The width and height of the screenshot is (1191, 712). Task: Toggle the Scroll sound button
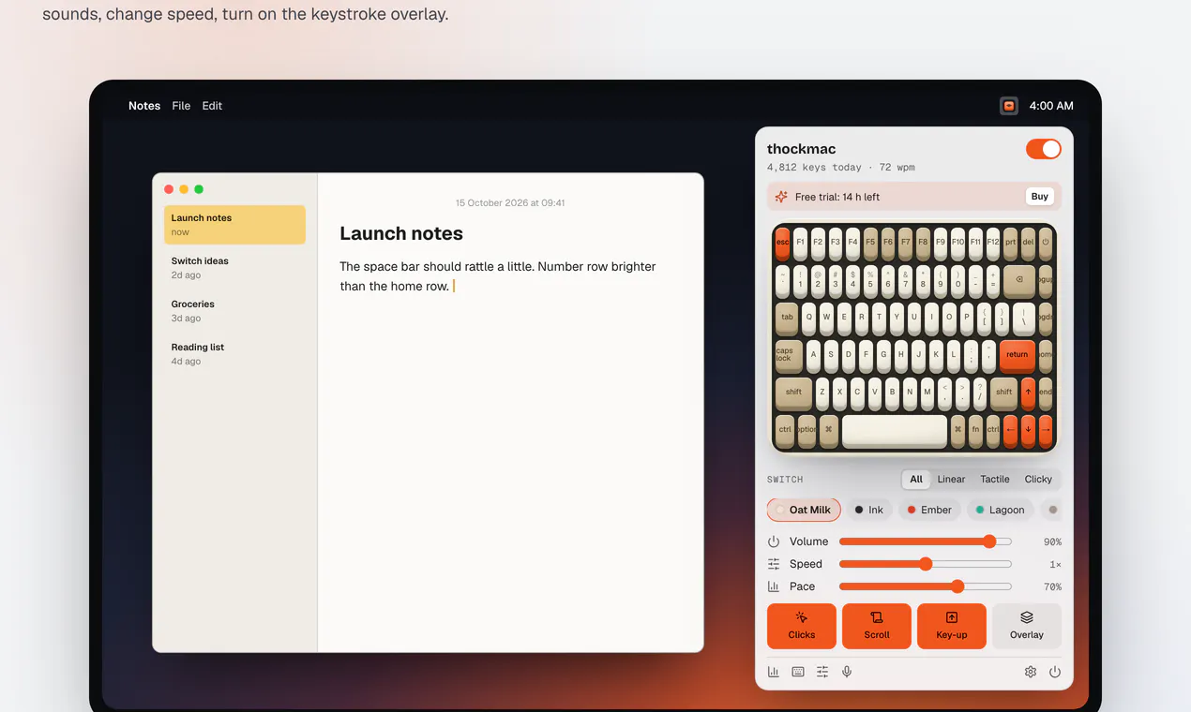pyautogui.click(x=877, y=626)
